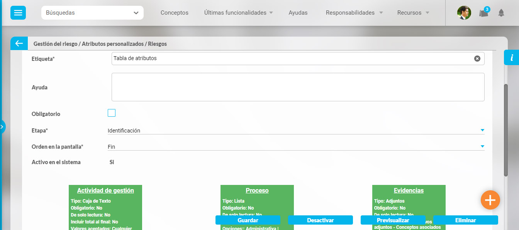The image size is (519, 230).
Task: Click the Guardar button
Action: (x=248, y=220)
